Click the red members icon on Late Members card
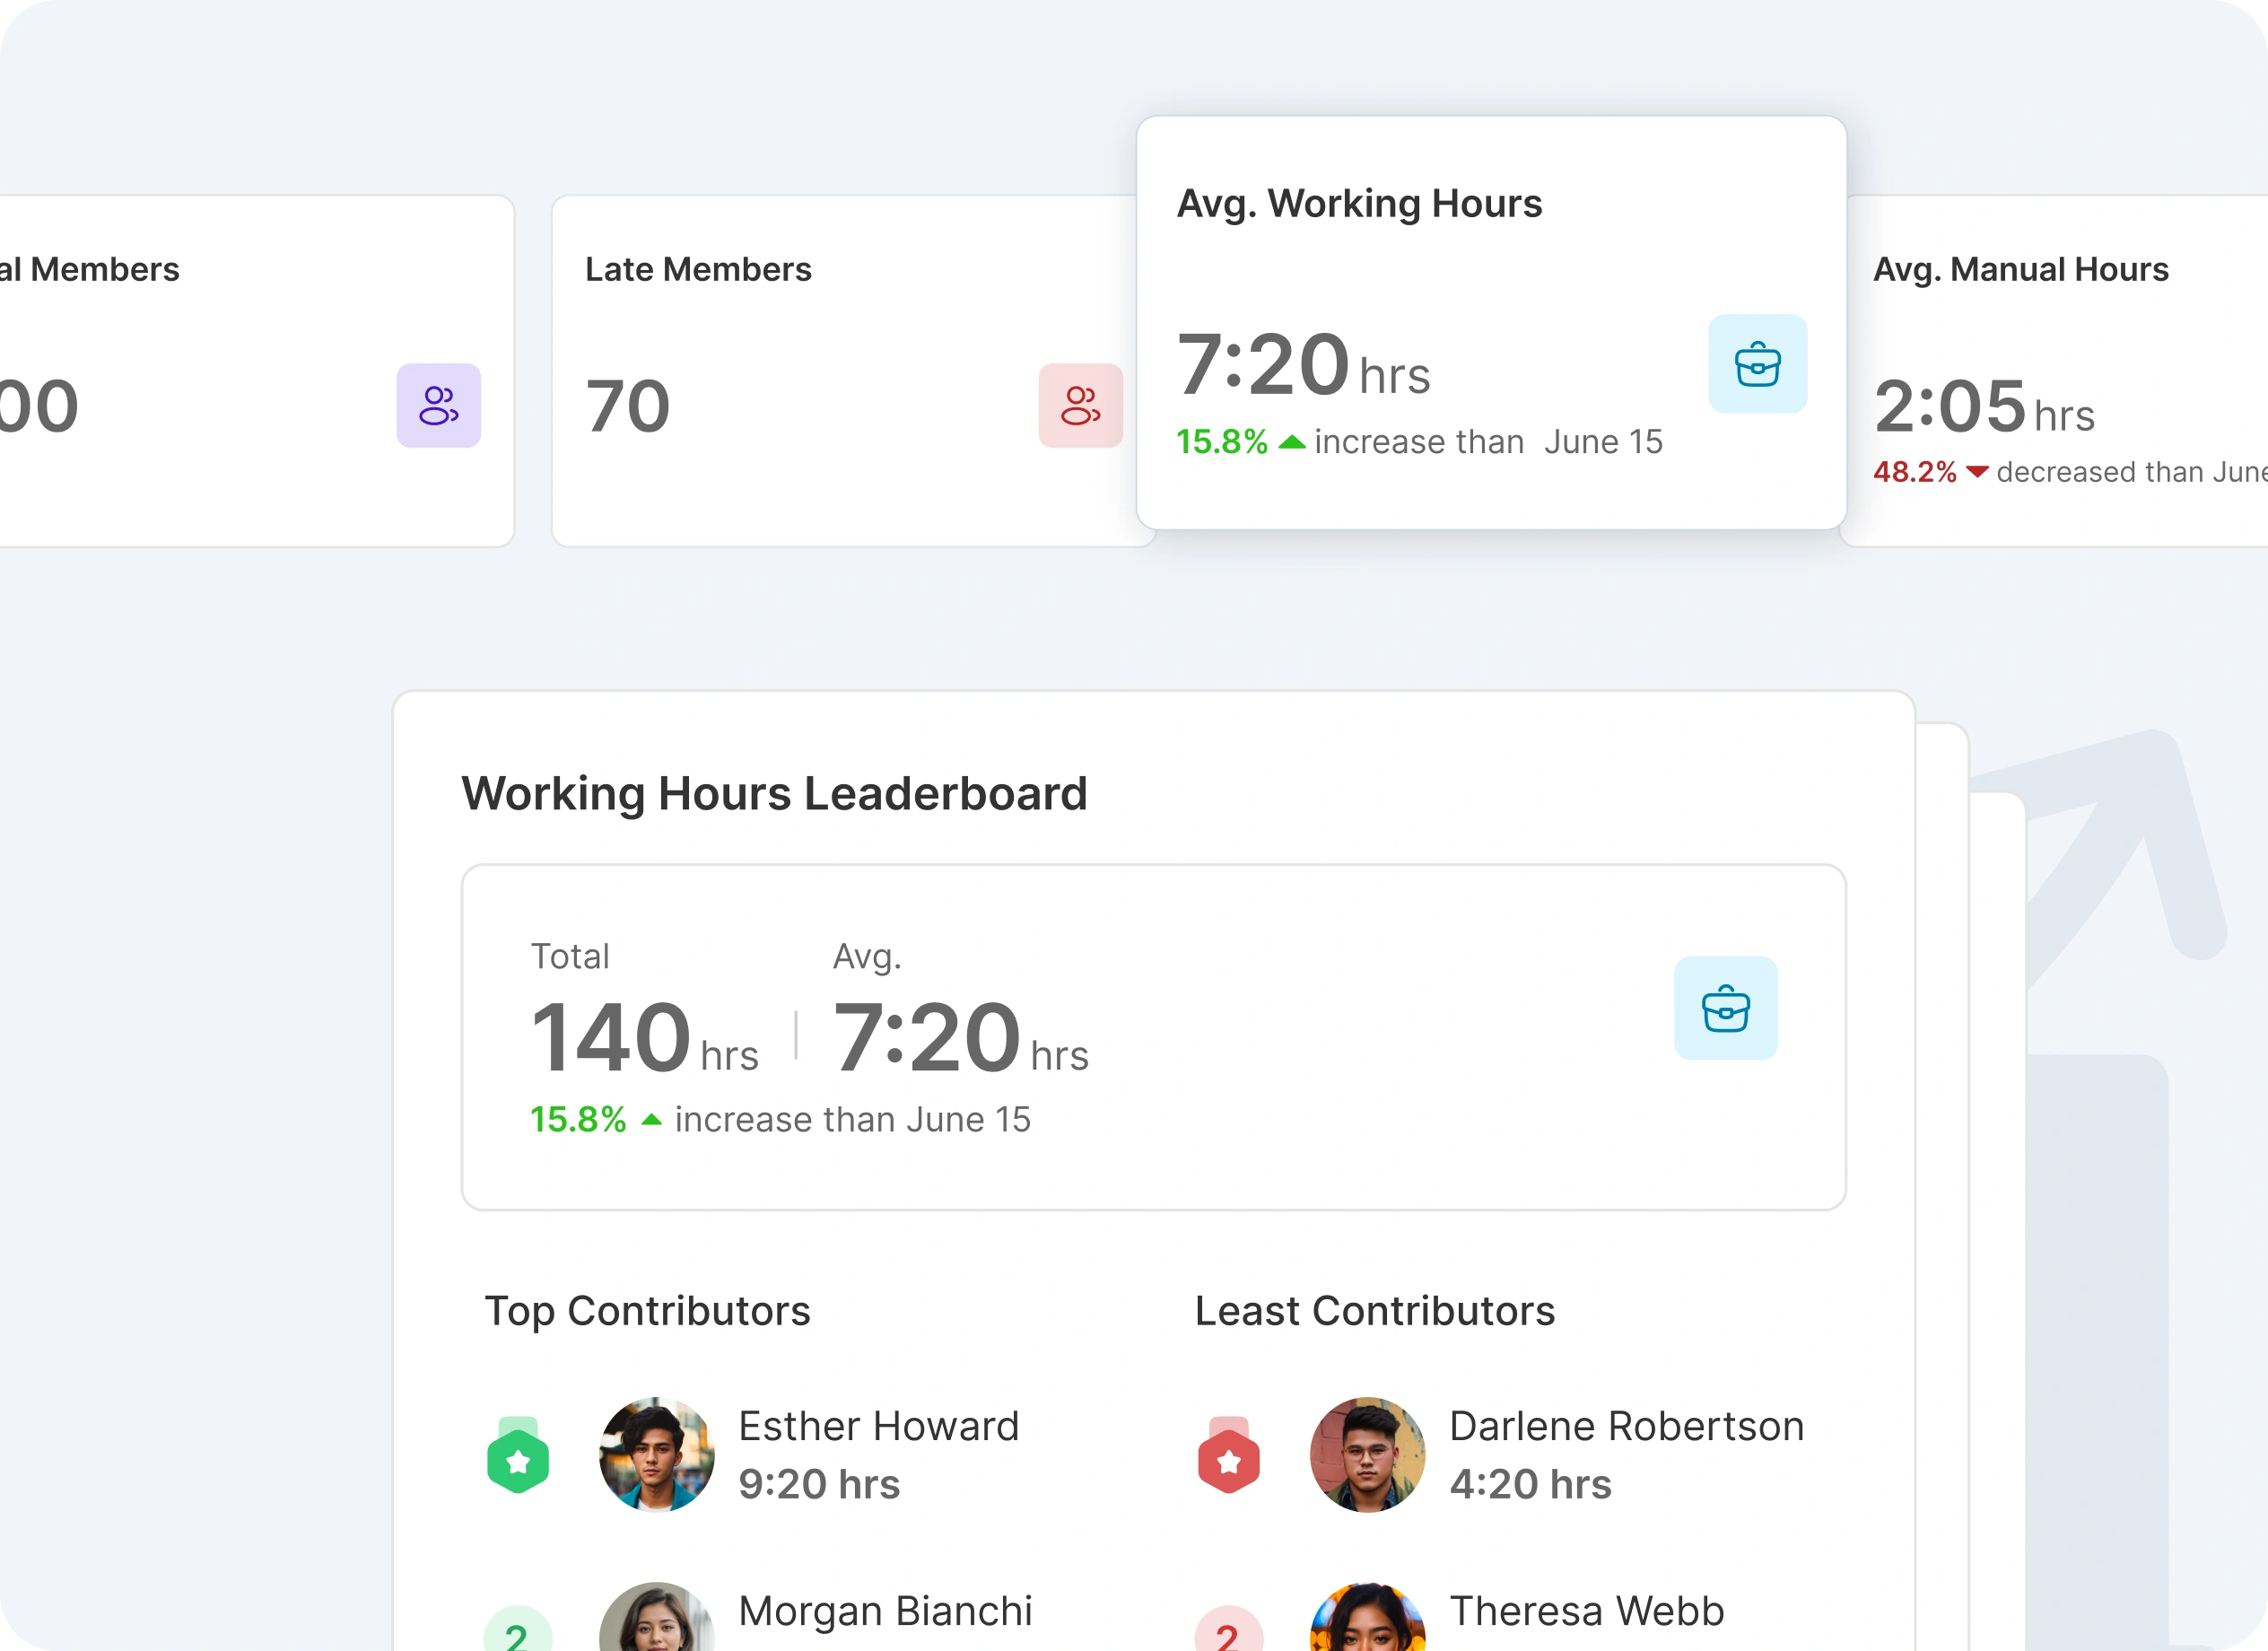This screenshot has height=1651, width=2268. click(1080, 406)
